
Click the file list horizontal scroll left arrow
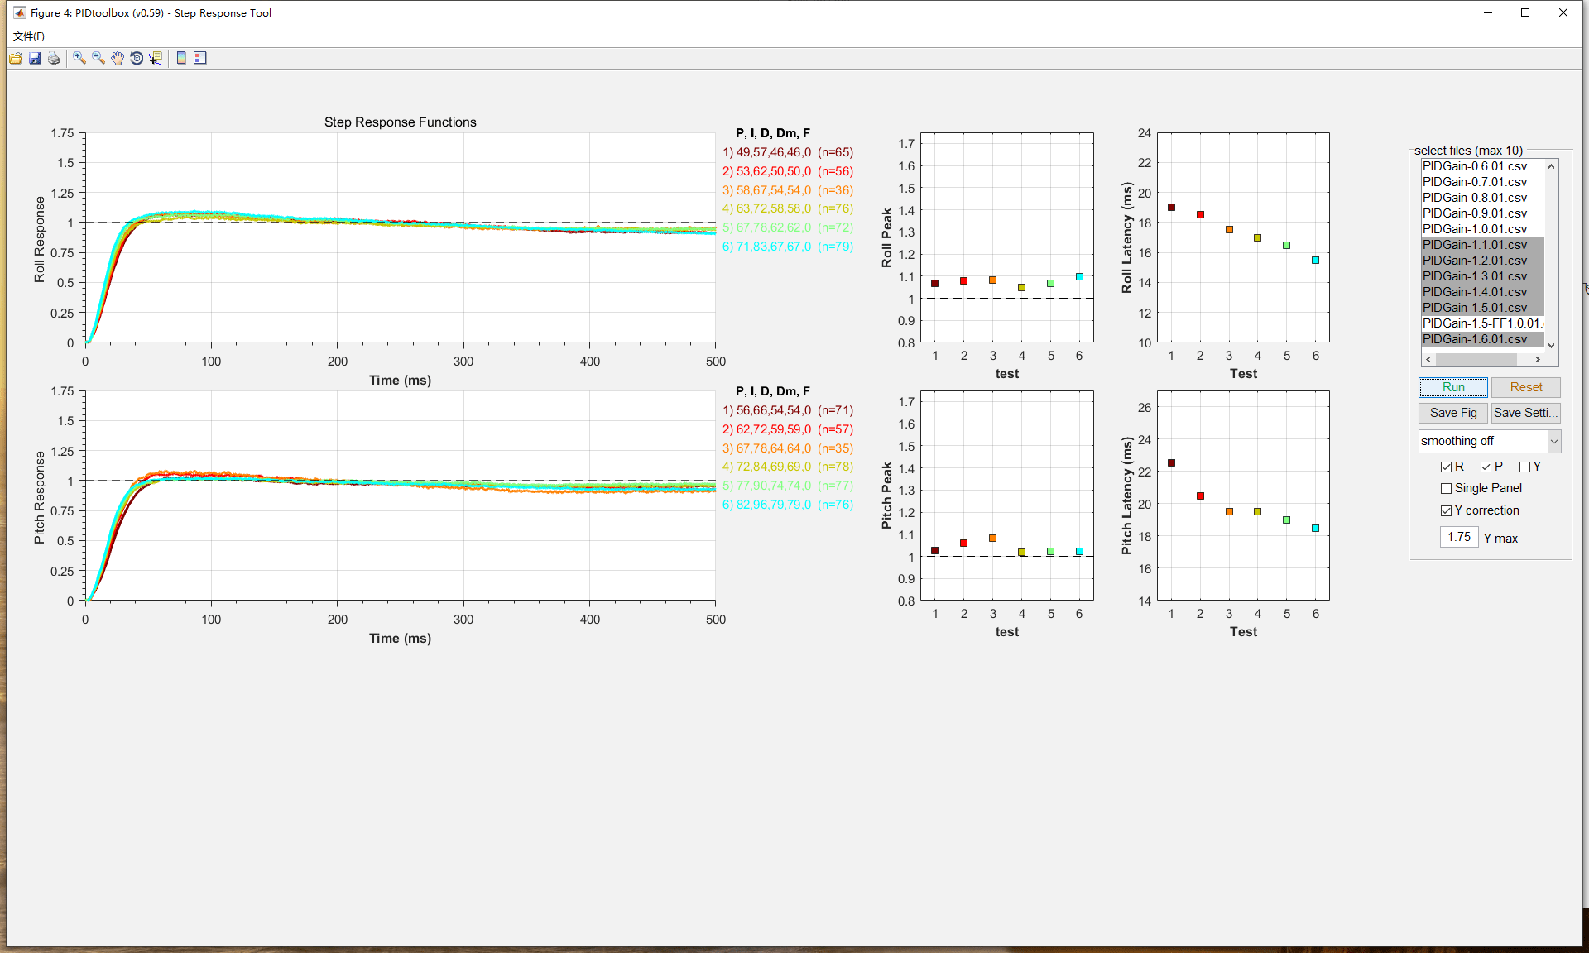pyautogui.click(x=1428, y=359)
